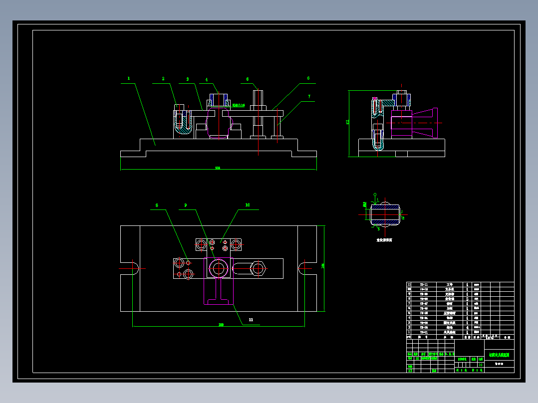Viewport: 538px width, 403px height.
Task: Select the magenta workpiece in front view
Action: (218, 123)
